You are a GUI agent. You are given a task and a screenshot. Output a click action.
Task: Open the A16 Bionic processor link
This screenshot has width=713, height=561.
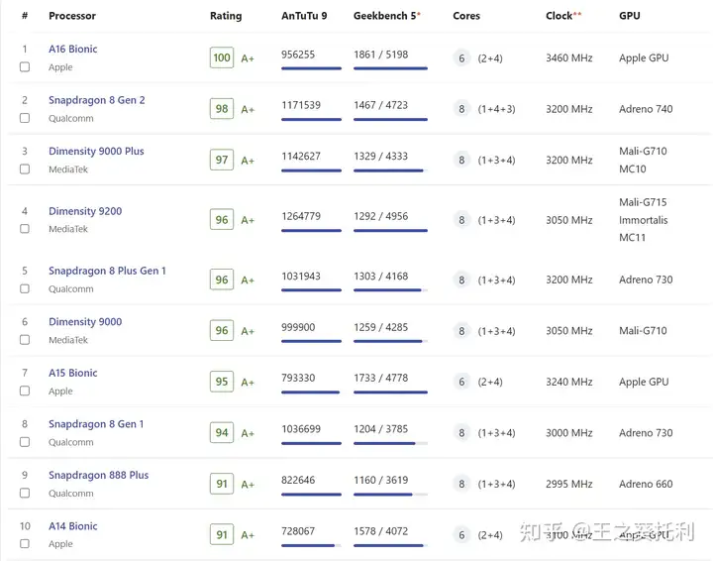coord(72,49)
